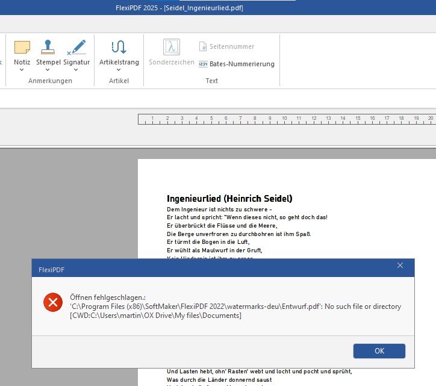Click the line 'Die Berge unverfroren zu durchbohren'
Screen dimensions: 436x386
[x=238, y=234]
